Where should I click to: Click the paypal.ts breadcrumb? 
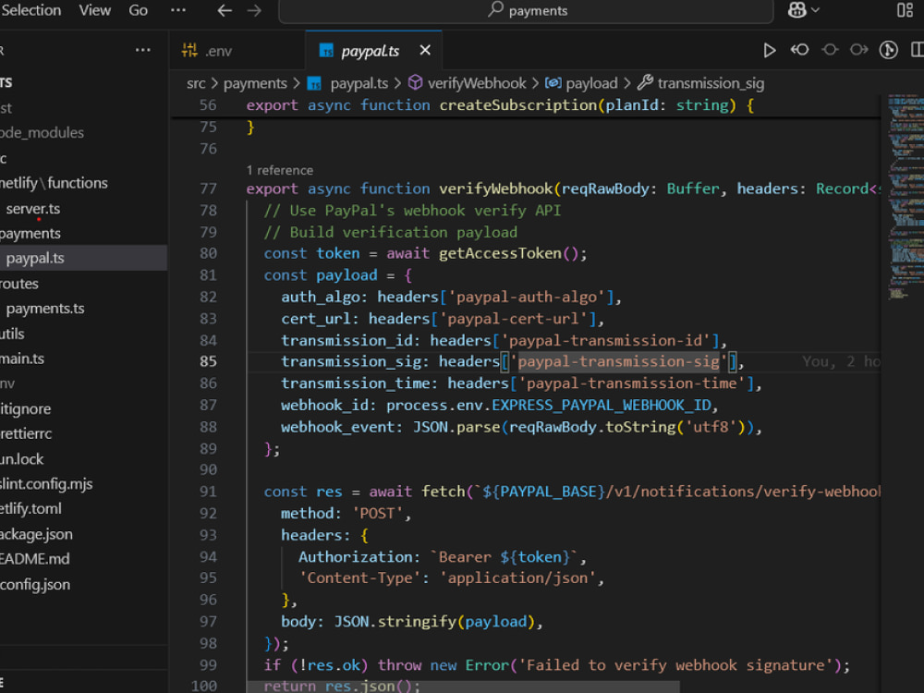click(359, 84)
